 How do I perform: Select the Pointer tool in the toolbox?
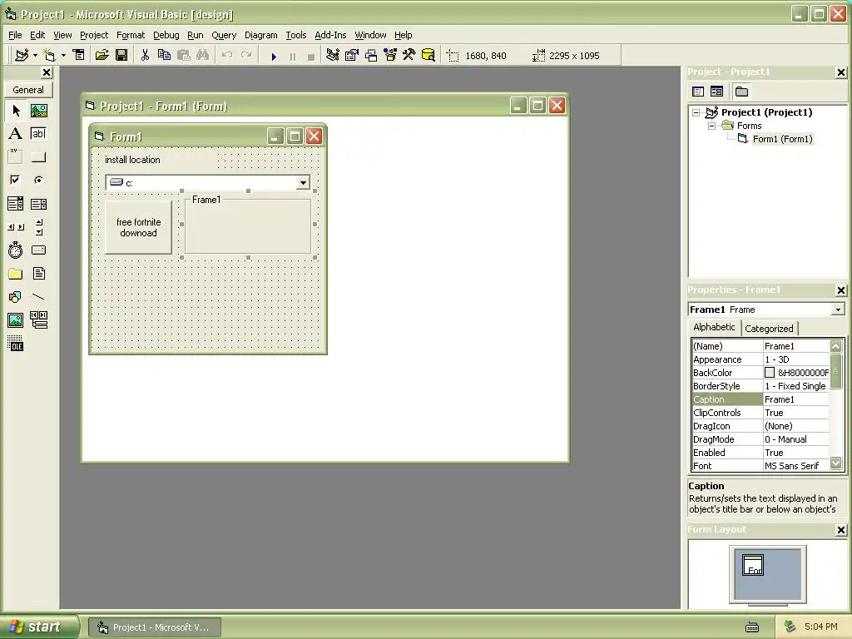click(x=15, y=111)
